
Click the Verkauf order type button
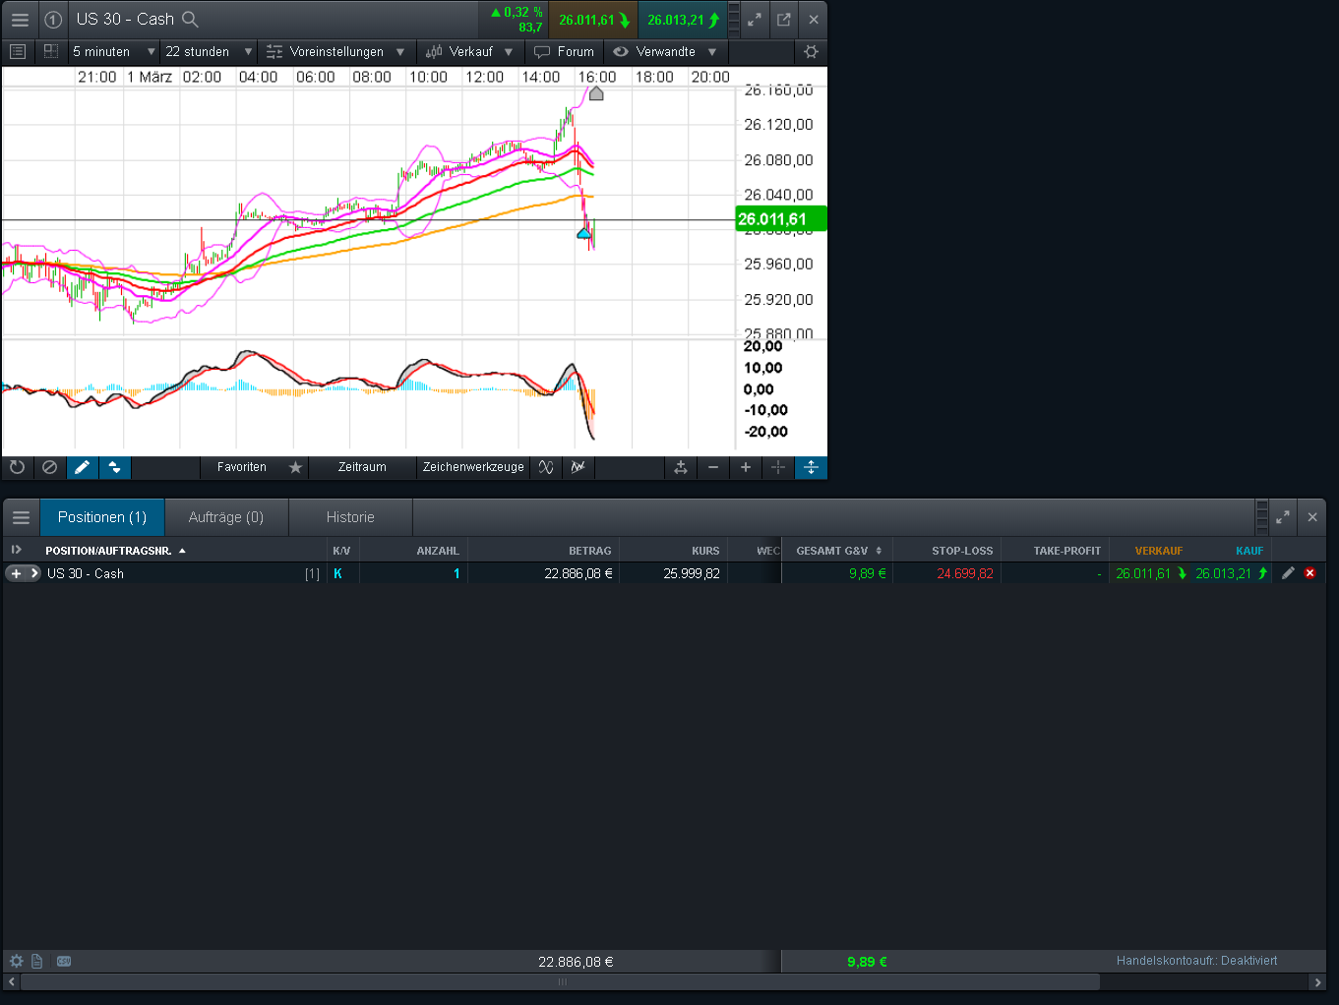pyautogui.click(x=470, y=52)
